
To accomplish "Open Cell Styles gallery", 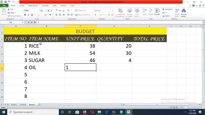I will tap(137, 13).
